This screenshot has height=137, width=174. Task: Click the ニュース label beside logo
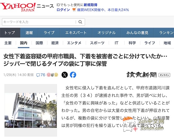(x=45, y=6)
